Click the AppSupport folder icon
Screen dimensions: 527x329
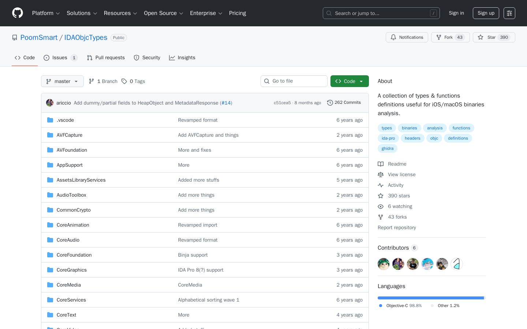click(x=50, y=165)
